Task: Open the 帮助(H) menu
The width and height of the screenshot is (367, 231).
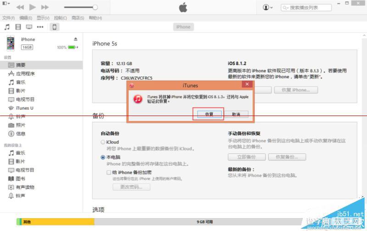Action: click(x=95, y=18)
